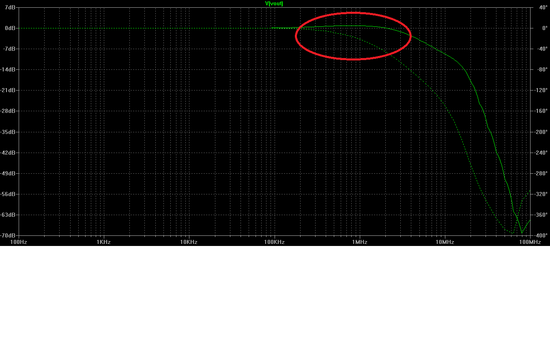
Task: Click the -28dB axis label
Action: (9, 111)
